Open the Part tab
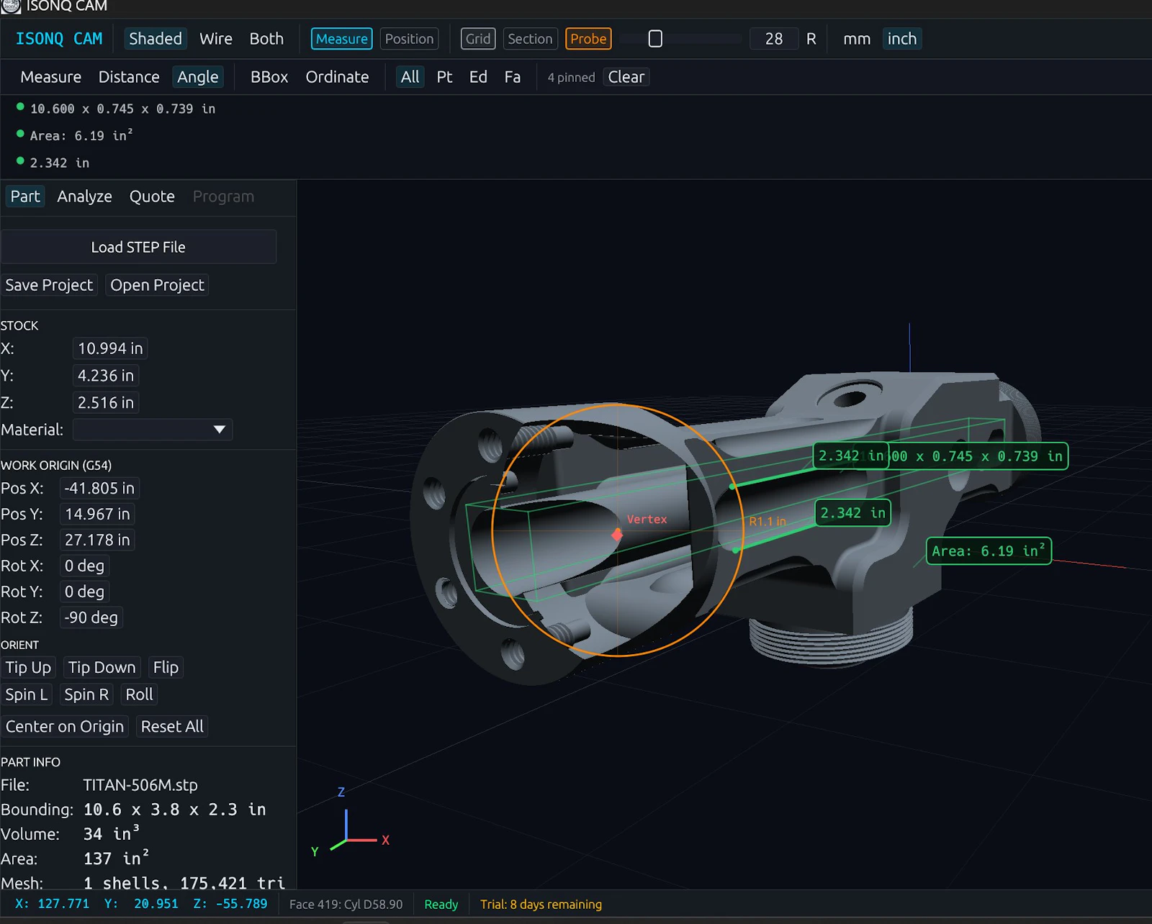This screenshot has height=924, width=1152. 25,196
